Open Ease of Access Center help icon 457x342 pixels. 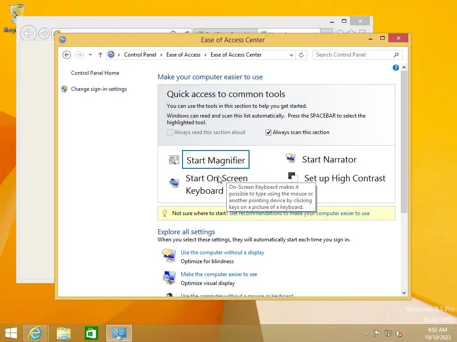tap(395, 68)
